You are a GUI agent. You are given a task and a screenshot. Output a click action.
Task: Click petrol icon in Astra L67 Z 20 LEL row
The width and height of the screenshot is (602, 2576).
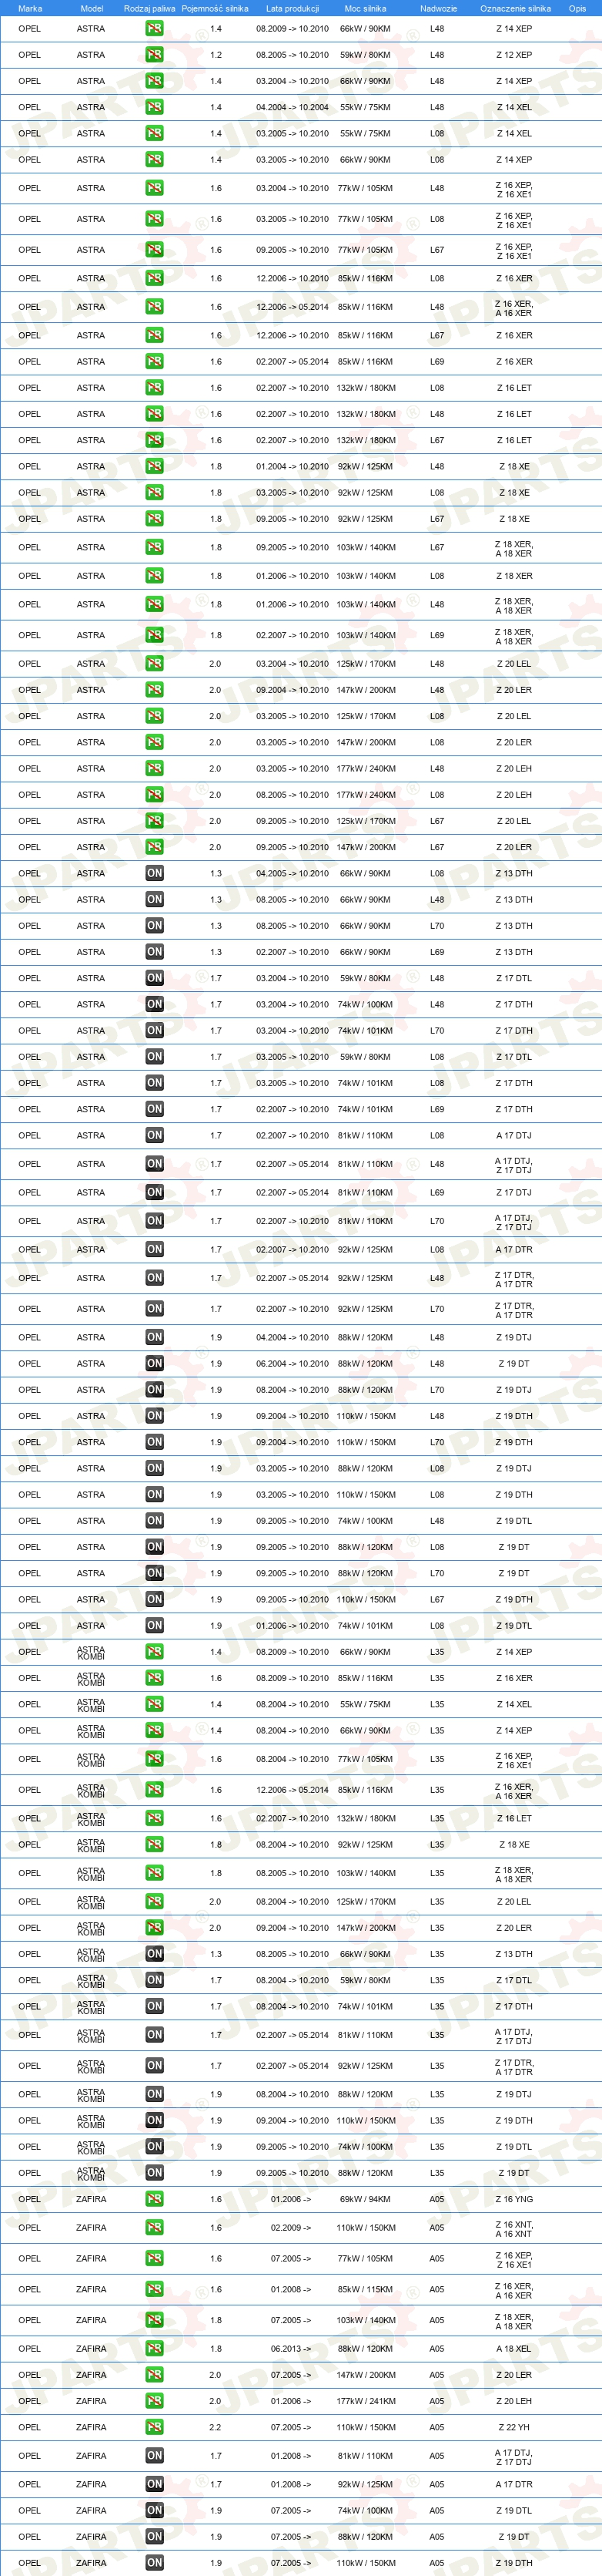click(154, 821)
